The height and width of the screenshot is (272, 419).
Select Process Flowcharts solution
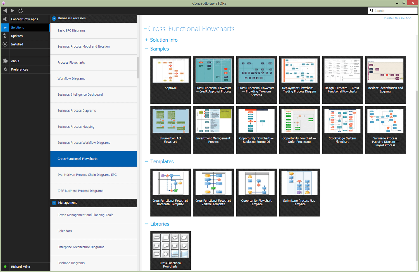[x=94, y=62]
